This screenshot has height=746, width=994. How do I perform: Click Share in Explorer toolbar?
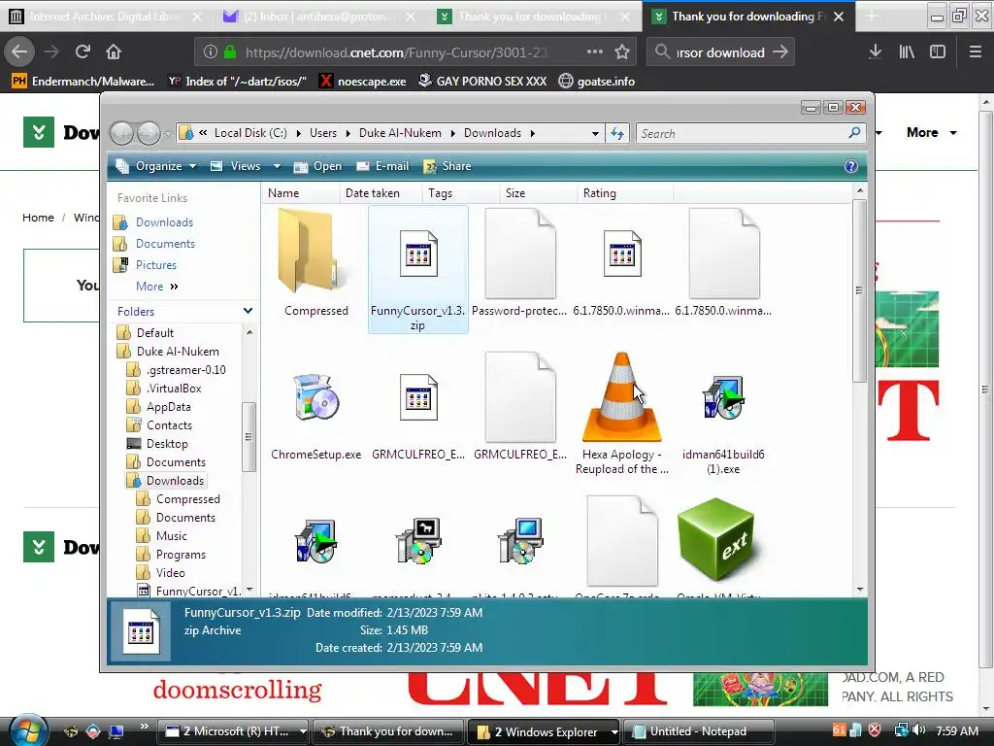click(447, 166)
